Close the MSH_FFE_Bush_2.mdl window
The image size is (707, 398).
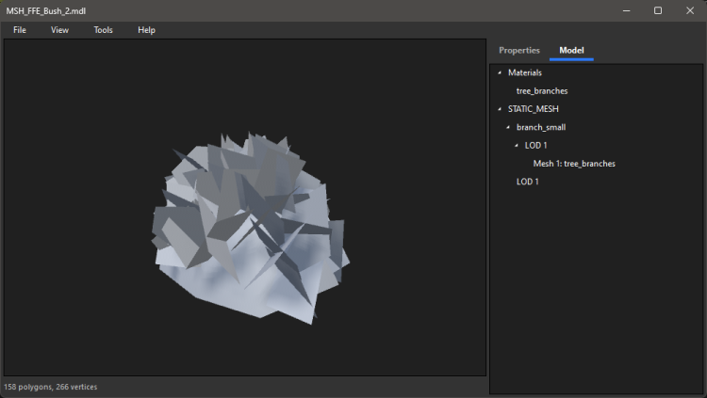tap(691, 10)
